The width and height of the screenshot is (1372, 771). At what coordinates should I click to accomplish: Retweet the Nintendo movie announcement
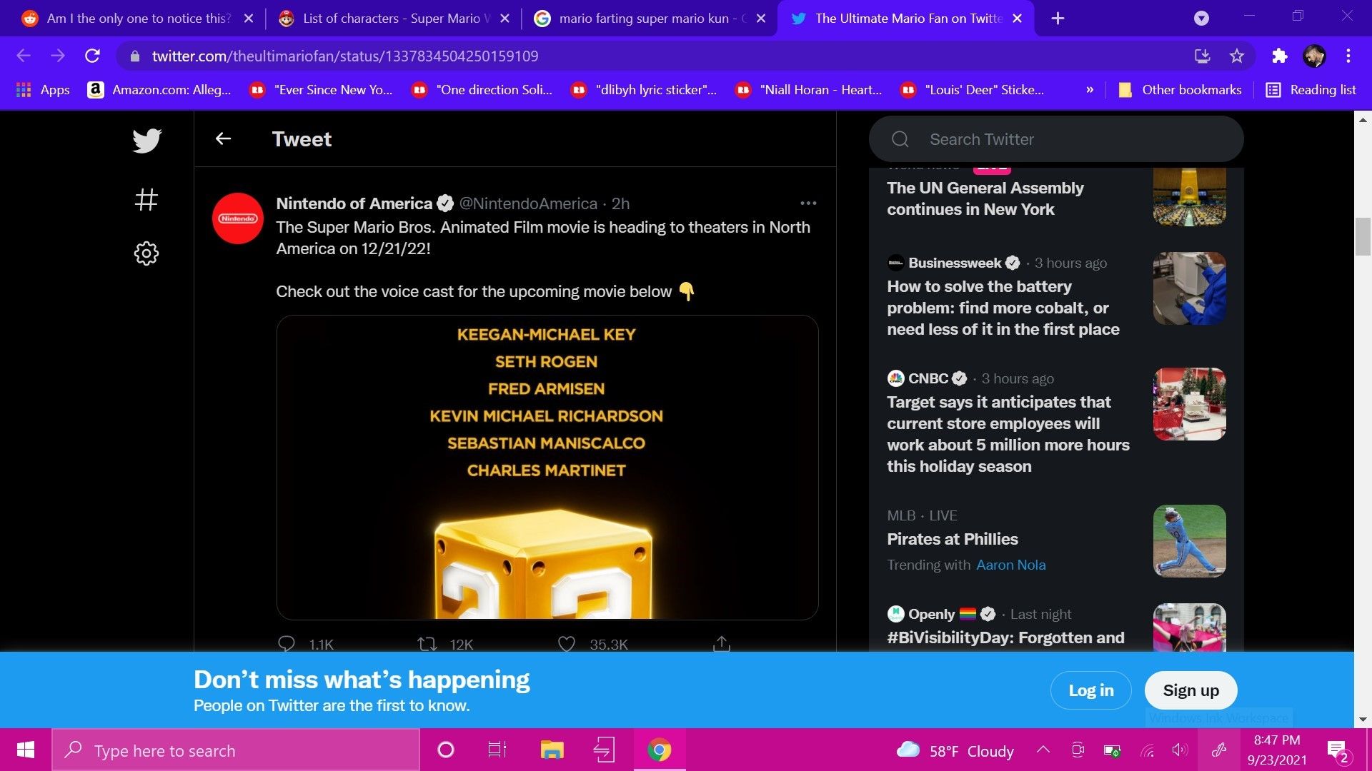pos(427,644)
